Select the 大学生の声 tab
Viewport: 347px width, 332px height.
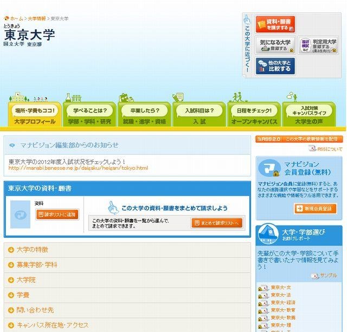point(309,115)
